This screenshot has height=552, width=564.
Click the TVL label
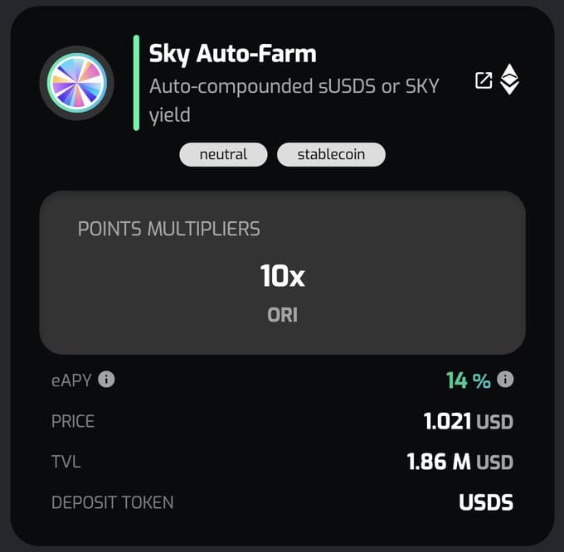coord(66,462)
